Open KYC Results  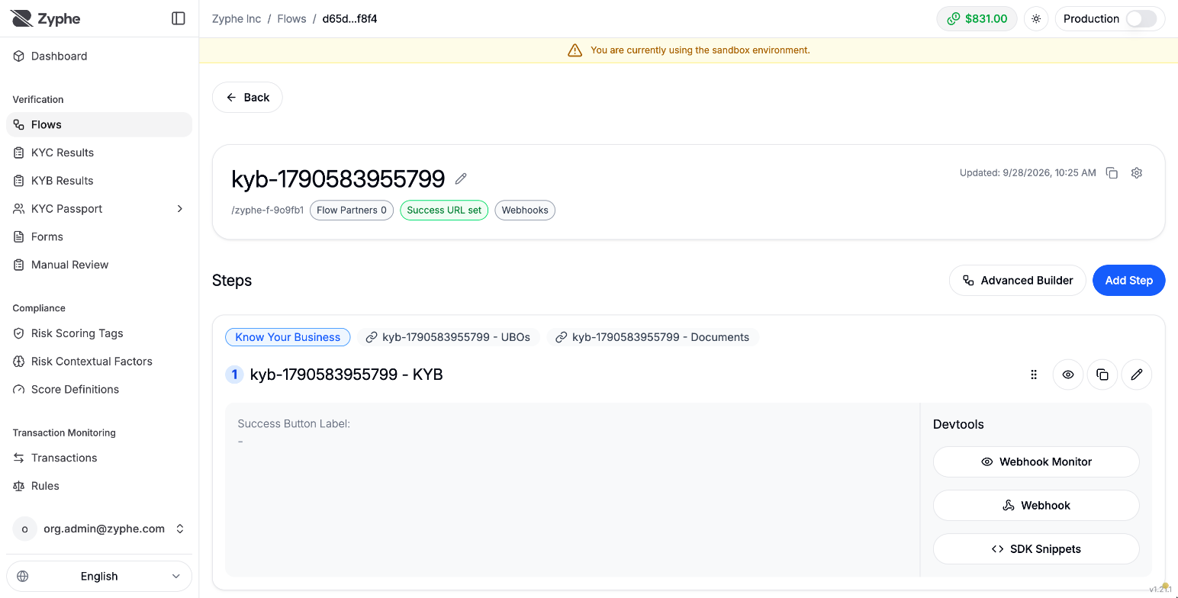(99, 153)
